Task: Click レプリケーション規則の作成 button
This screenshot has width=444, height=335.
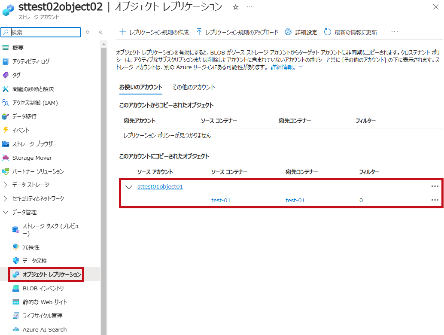Action: point(154,32)
